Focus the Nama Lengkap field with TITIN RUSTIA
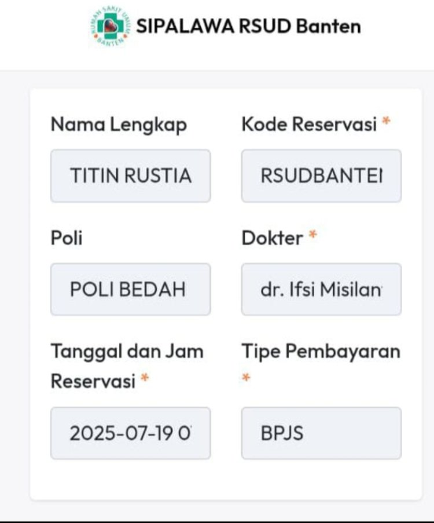Viewport: 434px width, 523px height. point(130,175)
